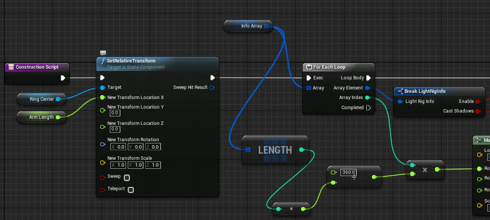Click the conversion node input pin
This screenshot has height=220, width=490.
coord(278,209)
